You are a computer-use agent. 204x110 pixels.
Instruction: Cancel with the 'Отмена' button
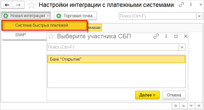(174, 95)
